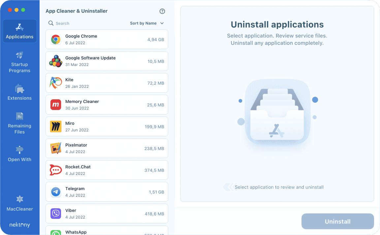Go to Remaining Files section
Viewport: 380px width, 235px height.
coord(20,123)
